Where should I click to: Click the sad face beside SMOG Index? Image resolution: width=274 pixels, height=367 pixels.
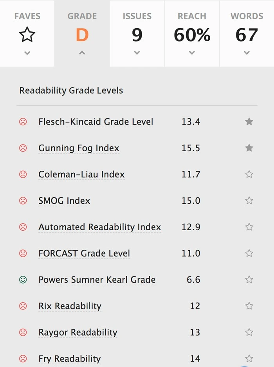coord(23,201)
